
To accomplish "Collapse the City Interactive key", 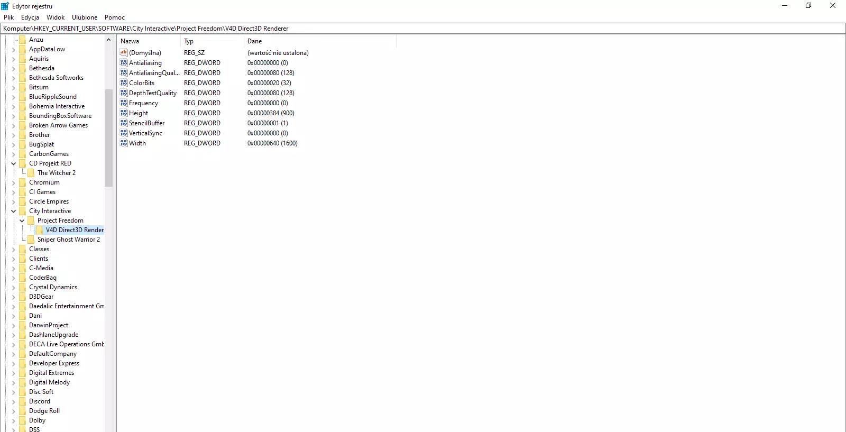I will [x=14, y=211].
